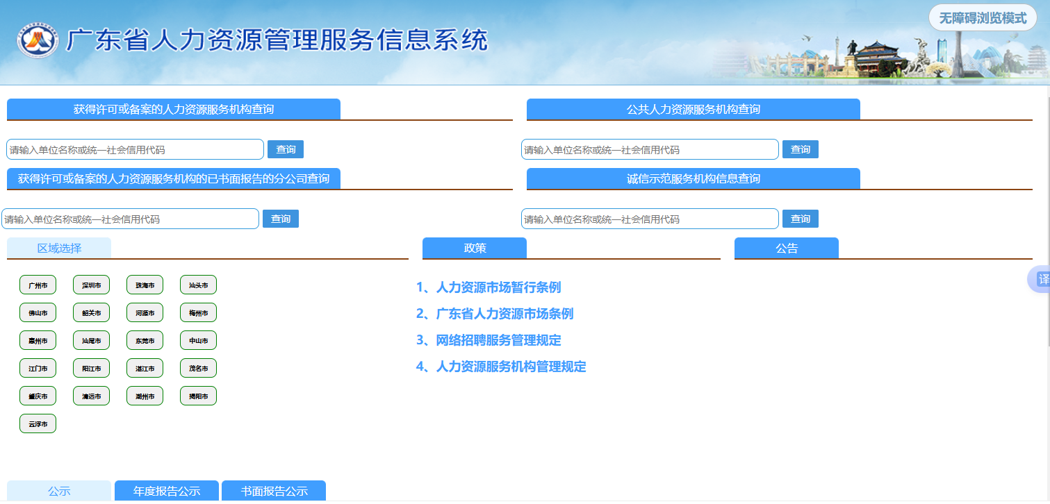Open the floating 译 translate icon

1041,279
